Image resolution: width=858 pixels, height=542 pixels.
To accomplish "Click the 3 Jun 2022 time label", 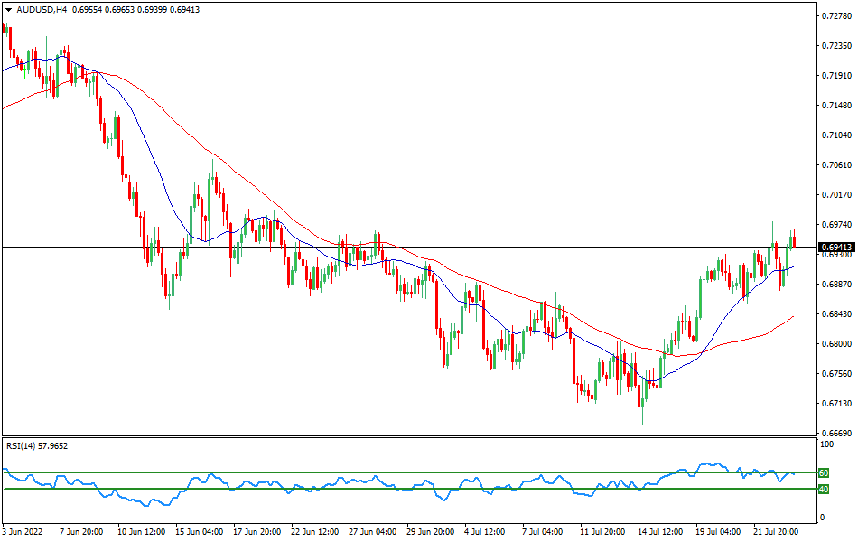I will (x=20, y=533).
